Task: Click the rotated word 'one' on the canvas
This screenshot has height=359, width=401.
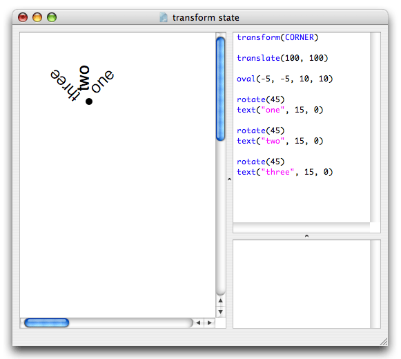Action: pos(102,81)
